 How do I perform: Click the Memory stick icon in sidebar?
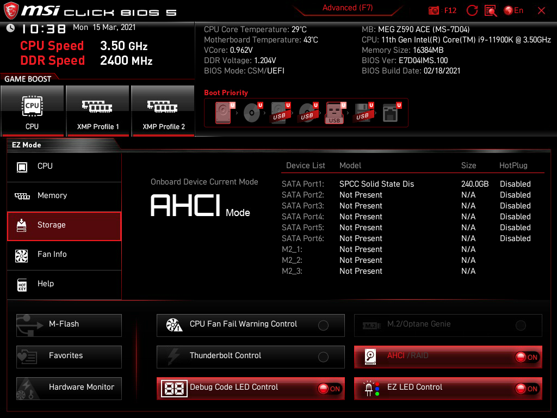pyautogui.click(x=22, y=196)
